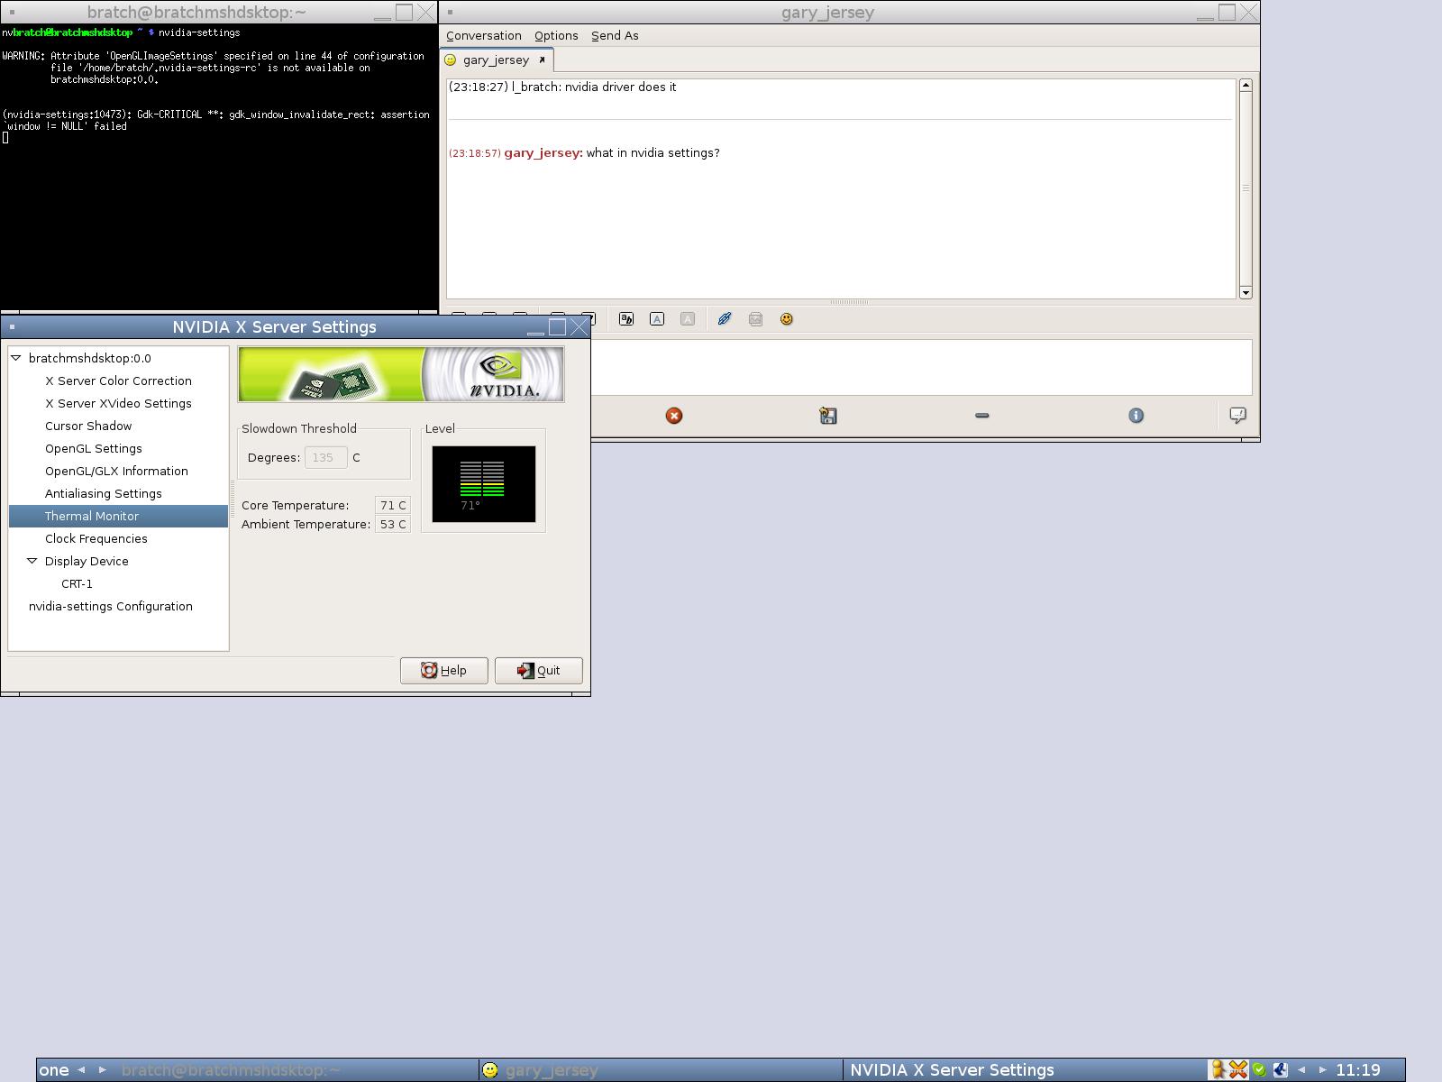Click the NVIDIA logo banner
The height and width of the screenshot is (1082, 1442).
[401, 374]
